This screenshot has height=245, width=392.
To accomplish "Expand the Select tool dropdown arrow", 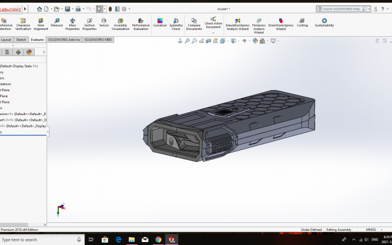I will point(105,9).
